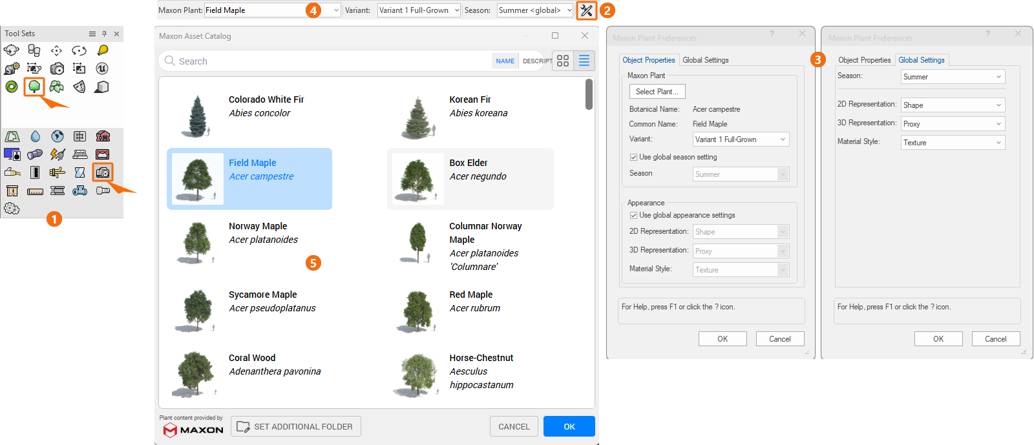
Task: Click OK in Object Properties dialog
Action: tap(723, 339)
